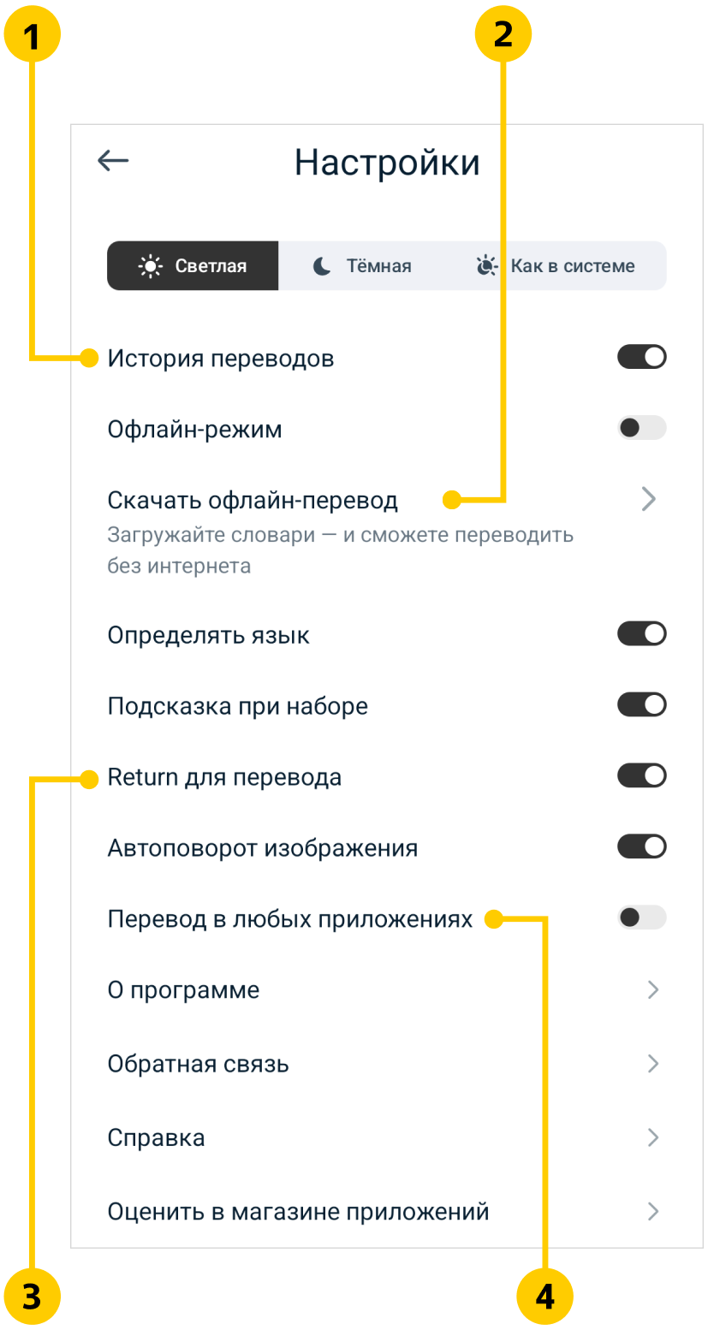Toggle the История переводов switch
The width and height of the screenshot is (708, 1330).
(641, 357)
